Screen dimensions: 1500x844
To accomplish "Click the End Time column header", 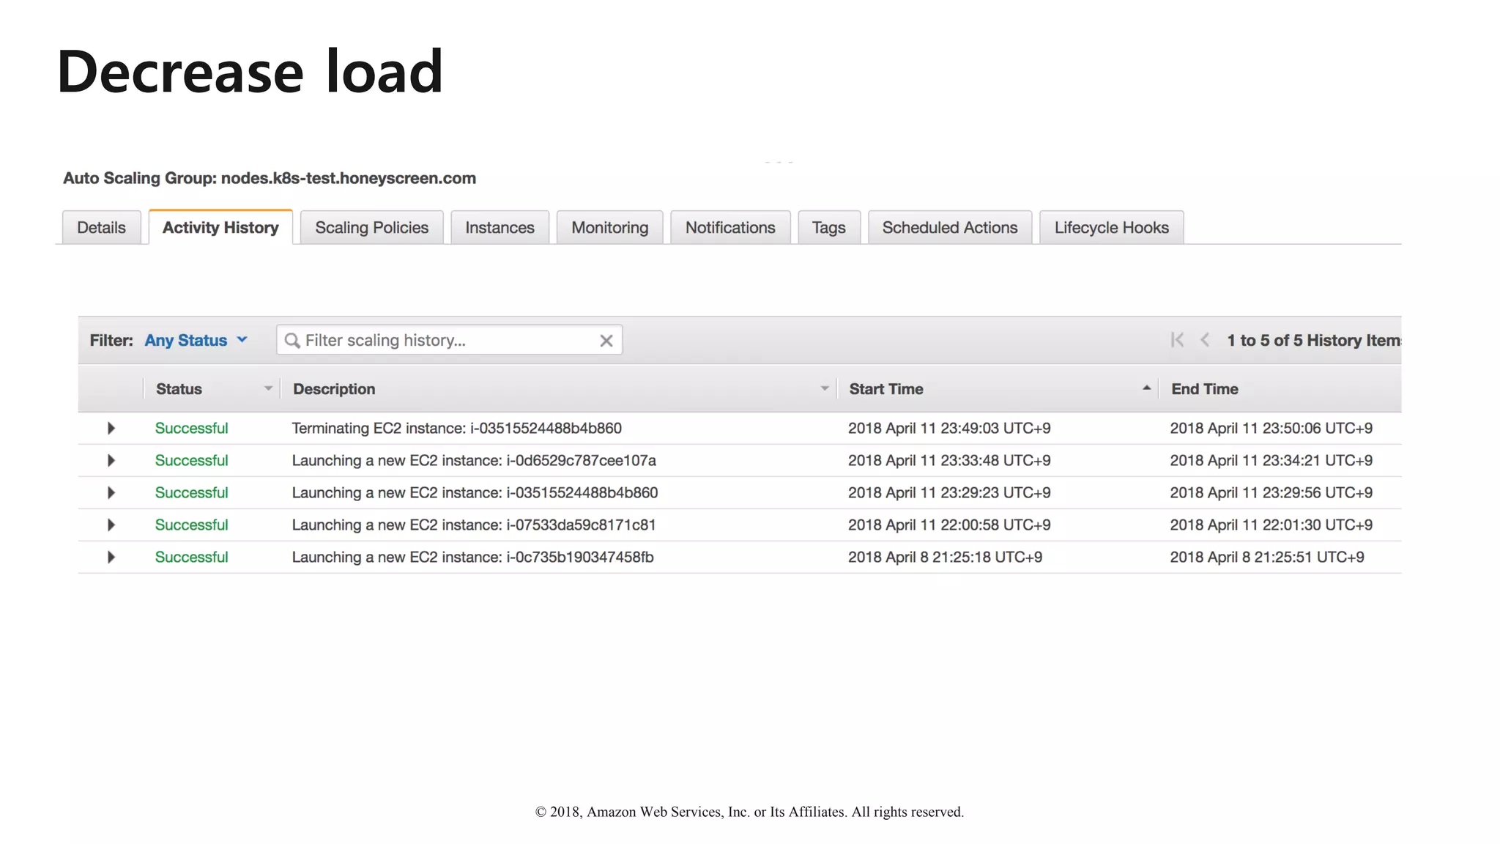I will pyautogui.click(x=1204, y=389).
